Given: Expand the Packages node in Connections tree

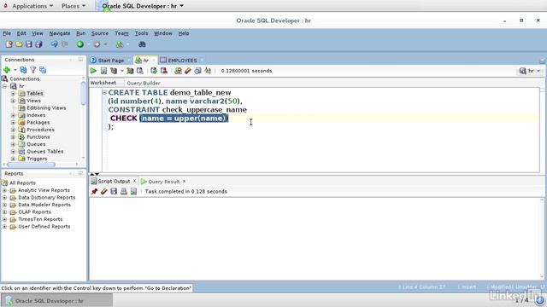Looking at the screenshot, I should point(13,123).
